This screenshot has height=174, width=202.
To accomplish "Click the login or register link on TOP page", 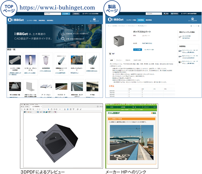I will coord(90,14).
